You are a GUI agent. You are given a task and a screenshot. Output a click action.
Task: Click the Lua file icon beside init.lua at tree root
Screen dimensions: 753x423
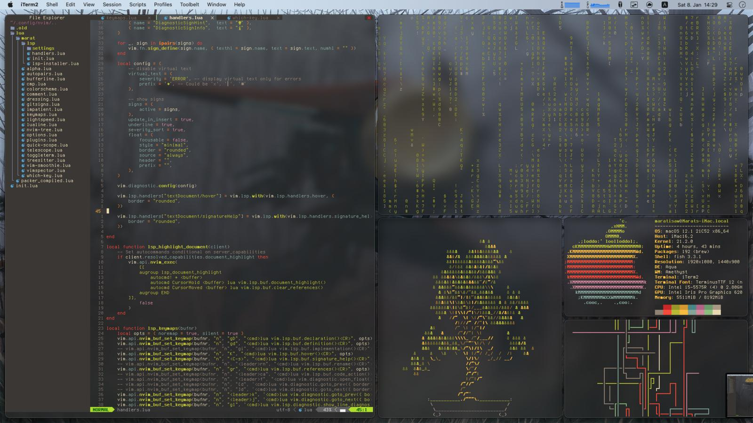point(13,186)
